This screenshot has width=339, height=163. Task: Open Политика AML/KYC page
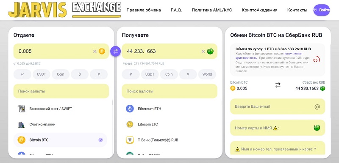point(212,10)
